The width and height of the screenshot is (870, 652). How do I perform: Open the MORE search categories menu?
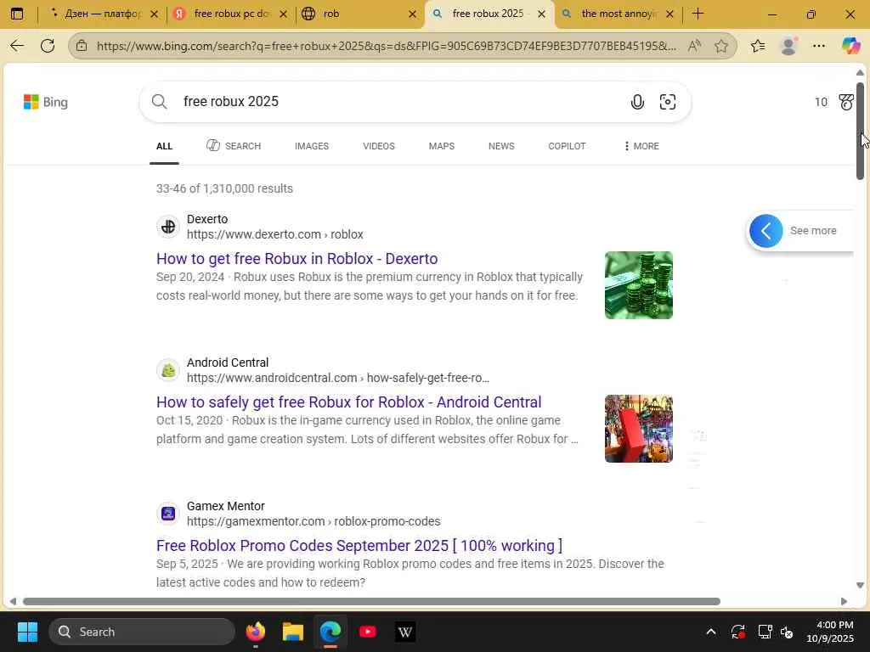click(641, 146)
